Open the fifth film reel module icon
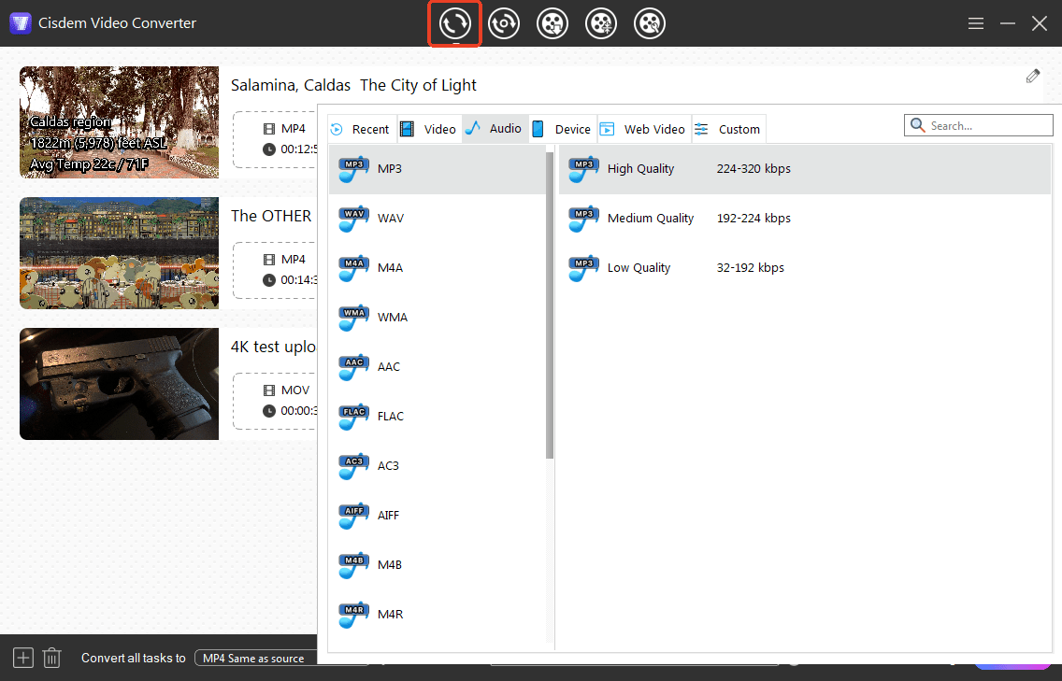1062x681 pixels. tap(650, 23)
